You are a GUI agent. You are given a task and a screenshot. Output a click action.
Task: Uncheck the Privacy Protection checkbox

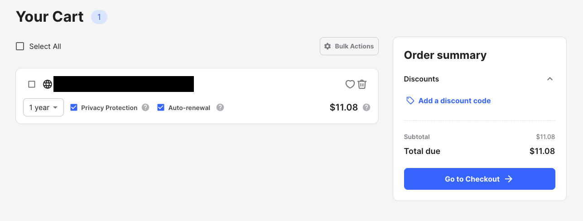click(74, 108)
